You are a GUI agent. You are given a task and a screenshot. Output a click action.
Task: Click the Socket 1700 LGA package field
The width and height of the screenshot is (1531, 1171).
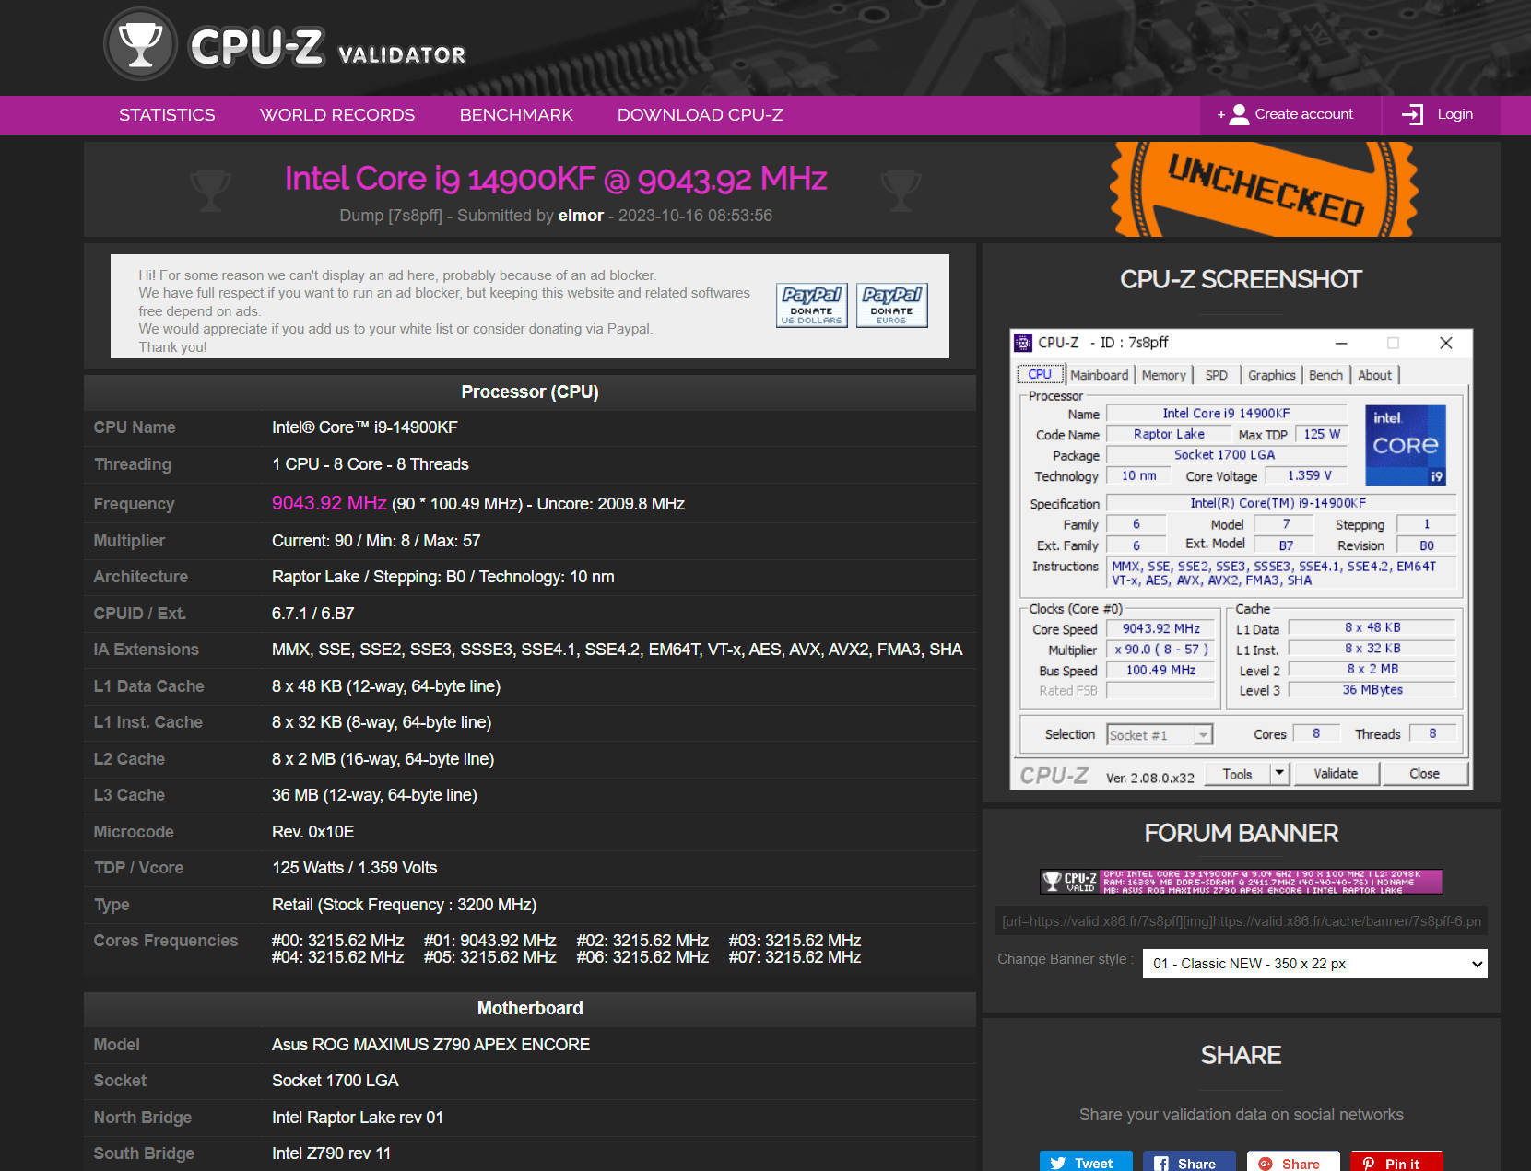(1226, 455)
